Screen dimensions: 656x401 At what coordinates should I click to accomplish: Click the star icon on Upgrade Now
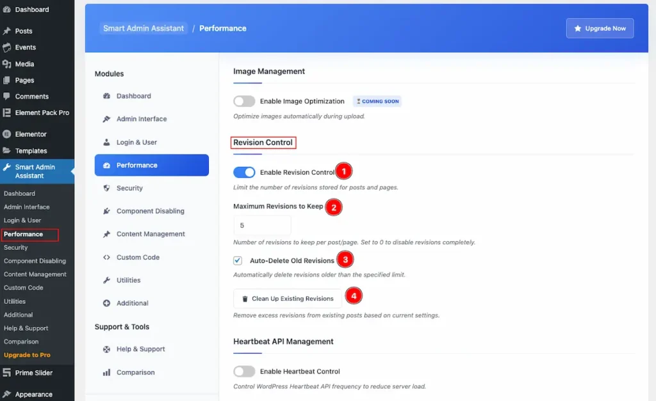point(578,28)
